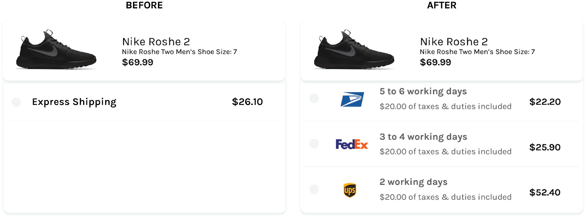
Task: Select the Express Shipping radio button
Action: 16,102
